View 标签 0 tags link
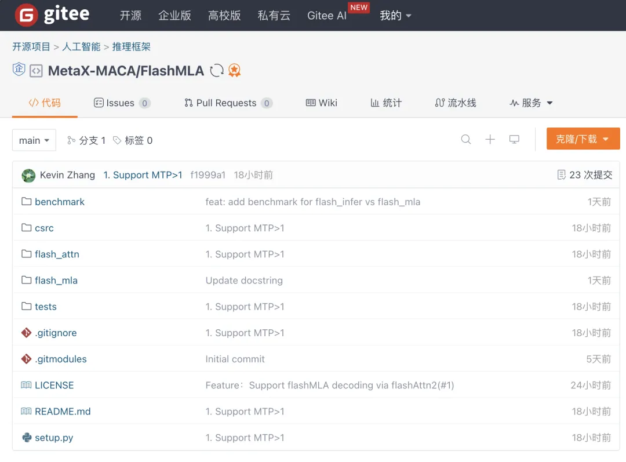The width and height of the screenshot is (626, 462). (x=133, y=140)
